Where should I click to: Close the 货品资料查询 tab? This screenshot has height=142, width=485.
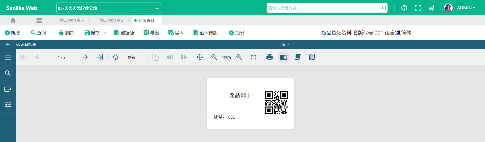coord(89,21)
